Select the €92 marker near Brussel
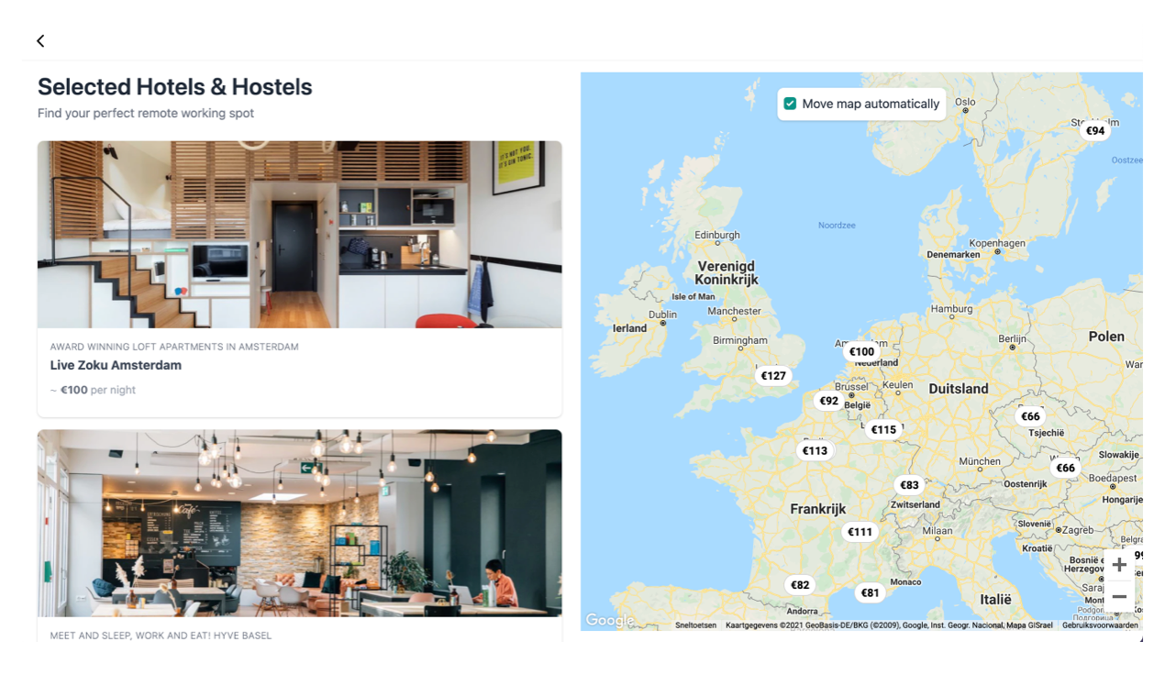Image resolution: width=1165 pixels, height=697 pixels. (829, 401)
